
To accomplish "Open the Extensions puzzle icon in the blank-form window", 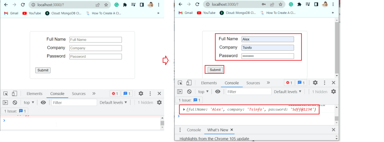I will (x=125, y=5).
